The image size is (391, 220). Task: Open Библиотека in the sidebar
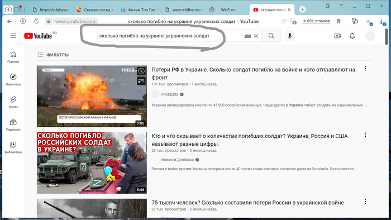pos(13,147)
